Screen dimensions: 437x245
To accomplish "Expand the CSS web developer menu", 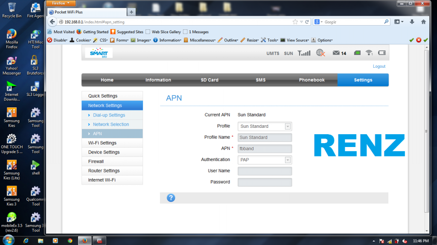I will tap(100, 40).
